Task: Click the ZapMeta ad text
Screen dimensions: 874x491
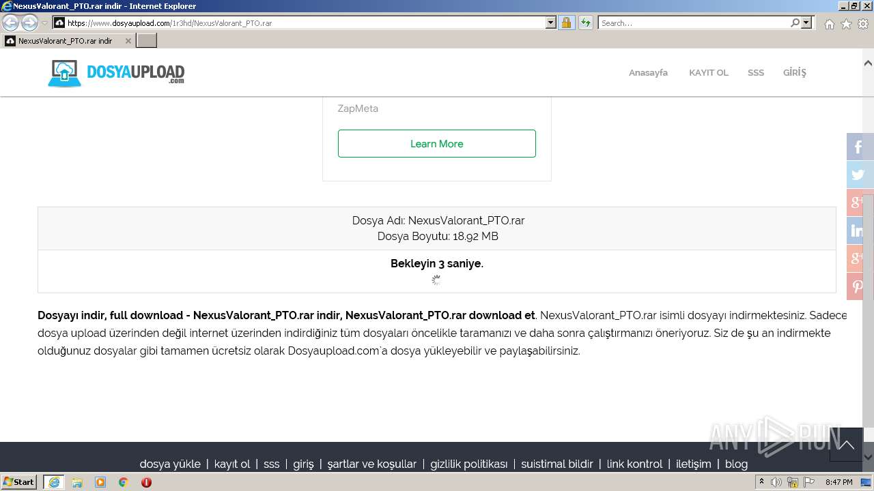Action: 358,108
